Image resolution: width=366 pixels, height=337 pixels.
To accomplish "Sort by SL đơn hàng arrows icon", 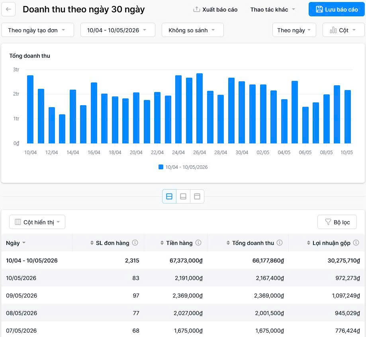I will pyautogui.click(x=92, y=243).
